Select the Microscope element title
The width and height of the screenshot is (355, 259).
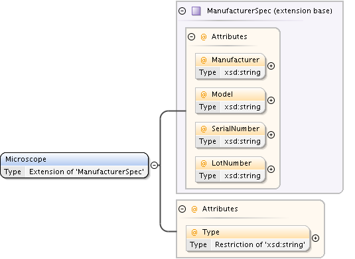click(x=26, y=159)
